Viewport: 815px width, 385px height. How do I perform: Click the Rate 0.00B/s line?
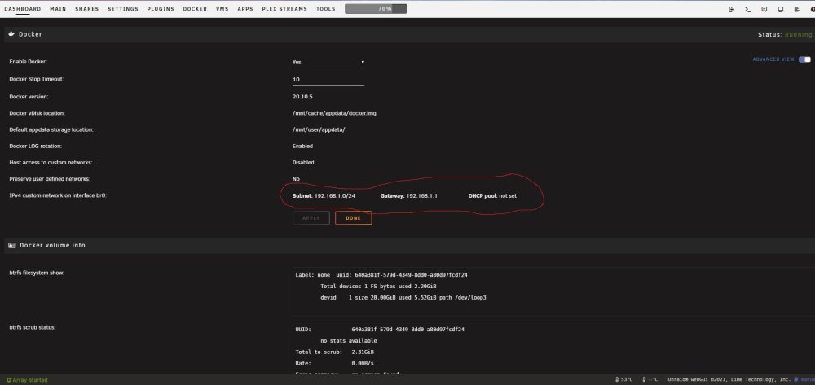point(334,363)
